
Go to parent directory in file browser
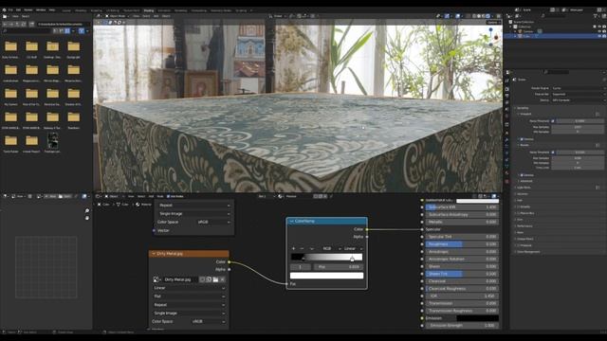(x=17, y=25)
